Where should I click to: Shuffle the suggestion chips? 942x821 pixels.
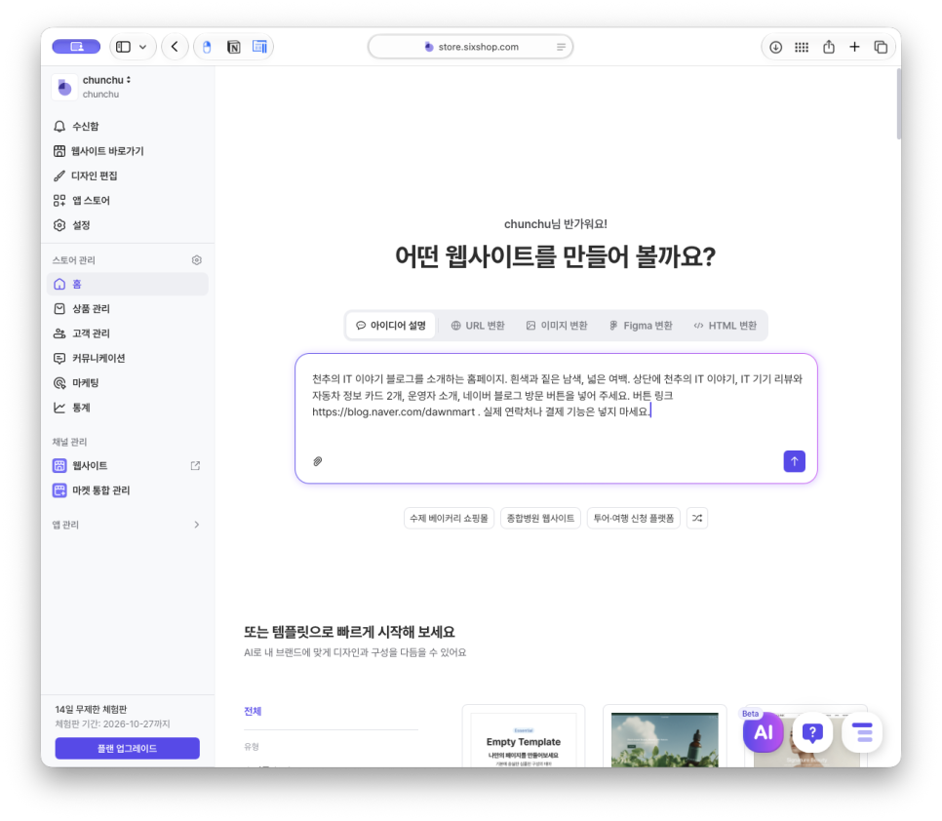pyautogui.click(x=697, y=518)
